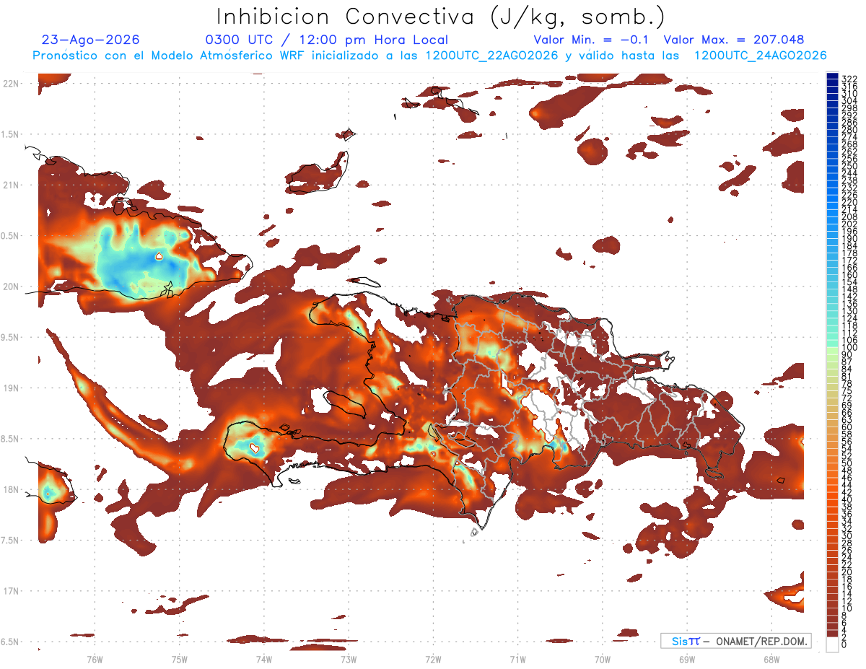The width and height of the screenshot is (866, 669).
Task: Click the "71W" longitude label
Action: click(517, 660)
